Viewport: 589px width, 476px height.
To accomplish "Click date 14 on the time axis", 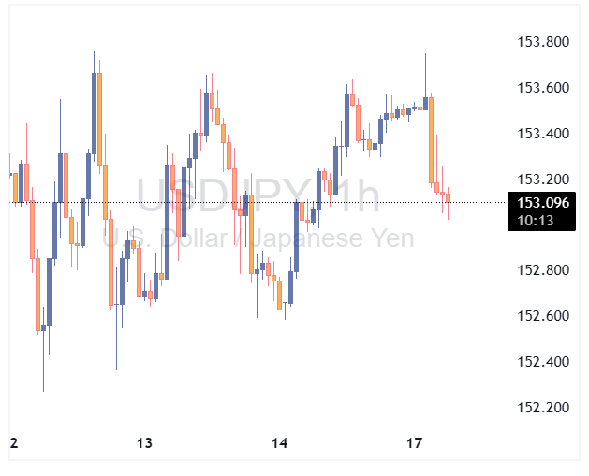I will [x=279, y=442].
